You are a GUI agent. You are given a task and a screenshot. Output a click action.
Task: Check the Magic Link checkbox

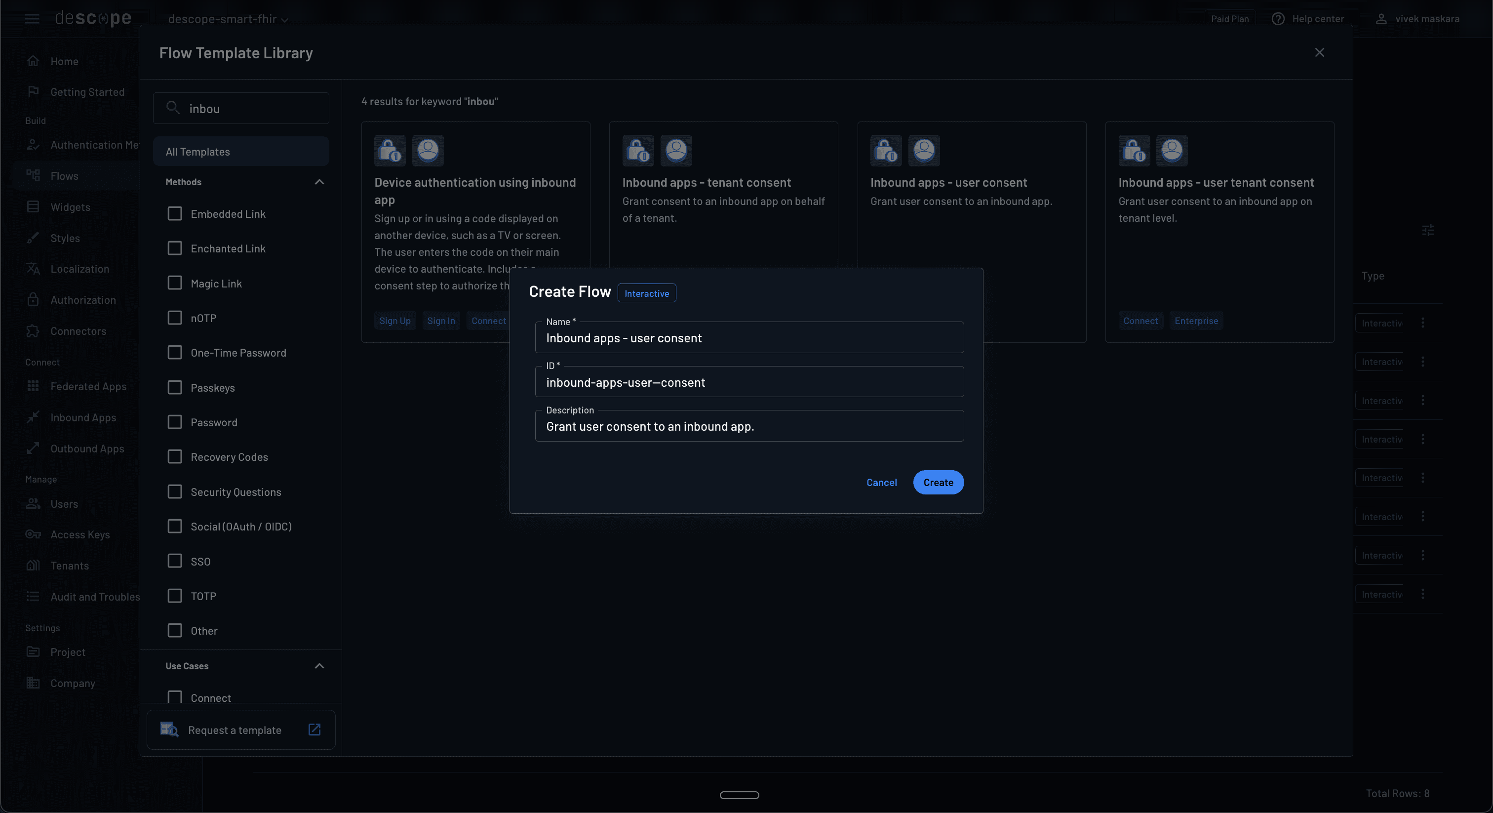175,283
